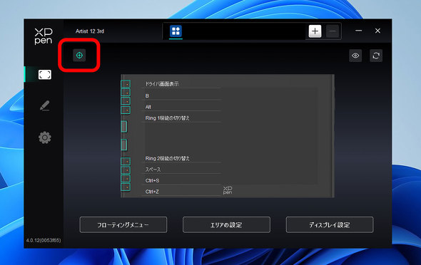The height and width of the screenshot is (265, 421).
Task: Click the key square beside Ring 2機能の切り替え
Action: (126, 161)
